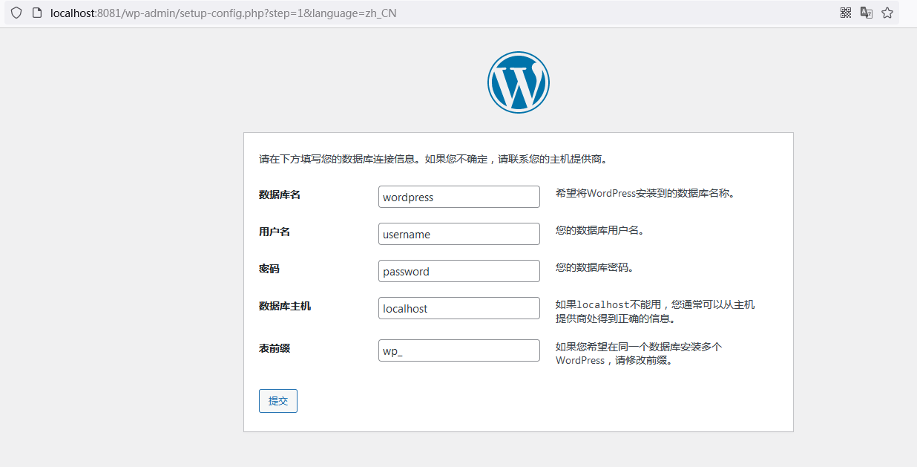Screen dimensions: 917x467
Task: Open the QR code generator icon
Action: coord(845,13)
